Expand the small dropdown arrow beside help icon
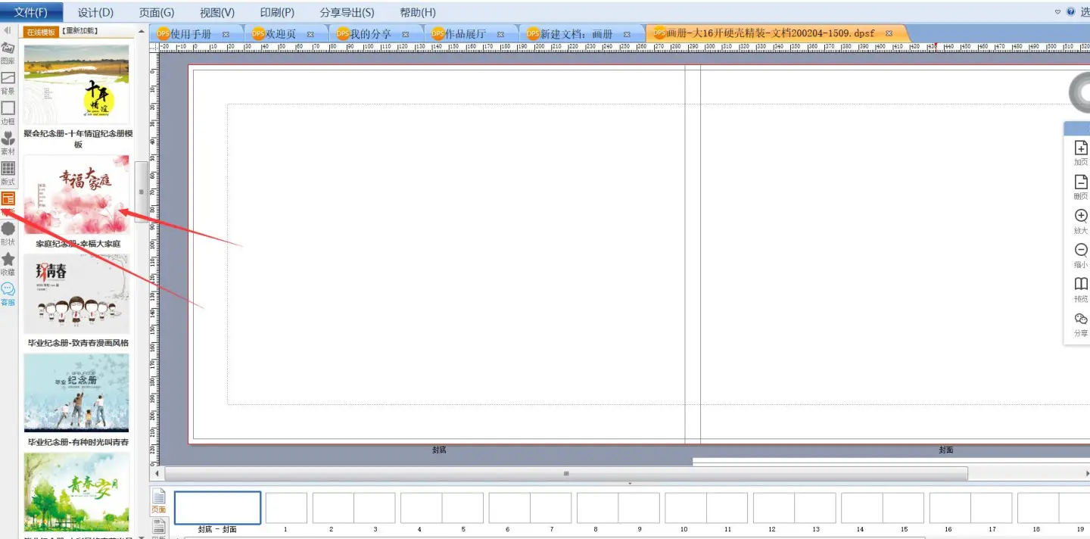Image resolution: width=1090 pixels, height=539 pixels. 1058,12
